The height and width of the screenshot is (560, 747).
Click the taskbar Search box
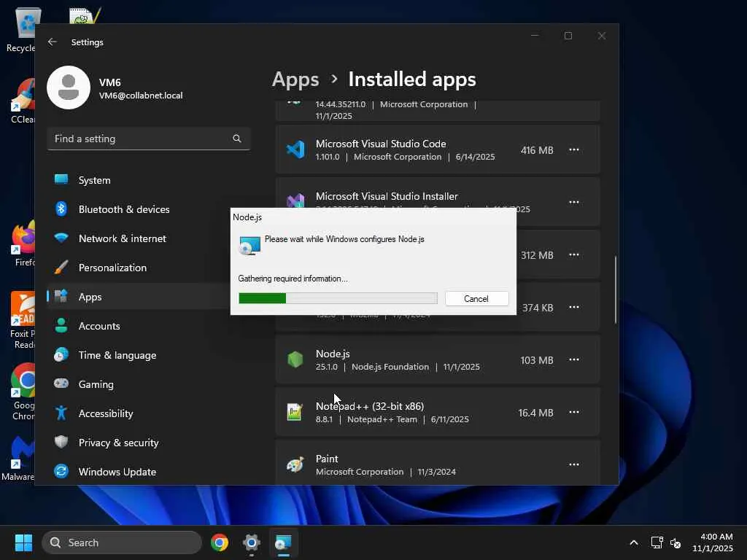[x=122, y=542]
